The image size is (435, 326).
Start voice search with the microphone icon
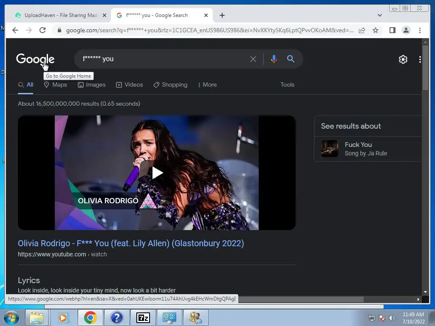274,59
